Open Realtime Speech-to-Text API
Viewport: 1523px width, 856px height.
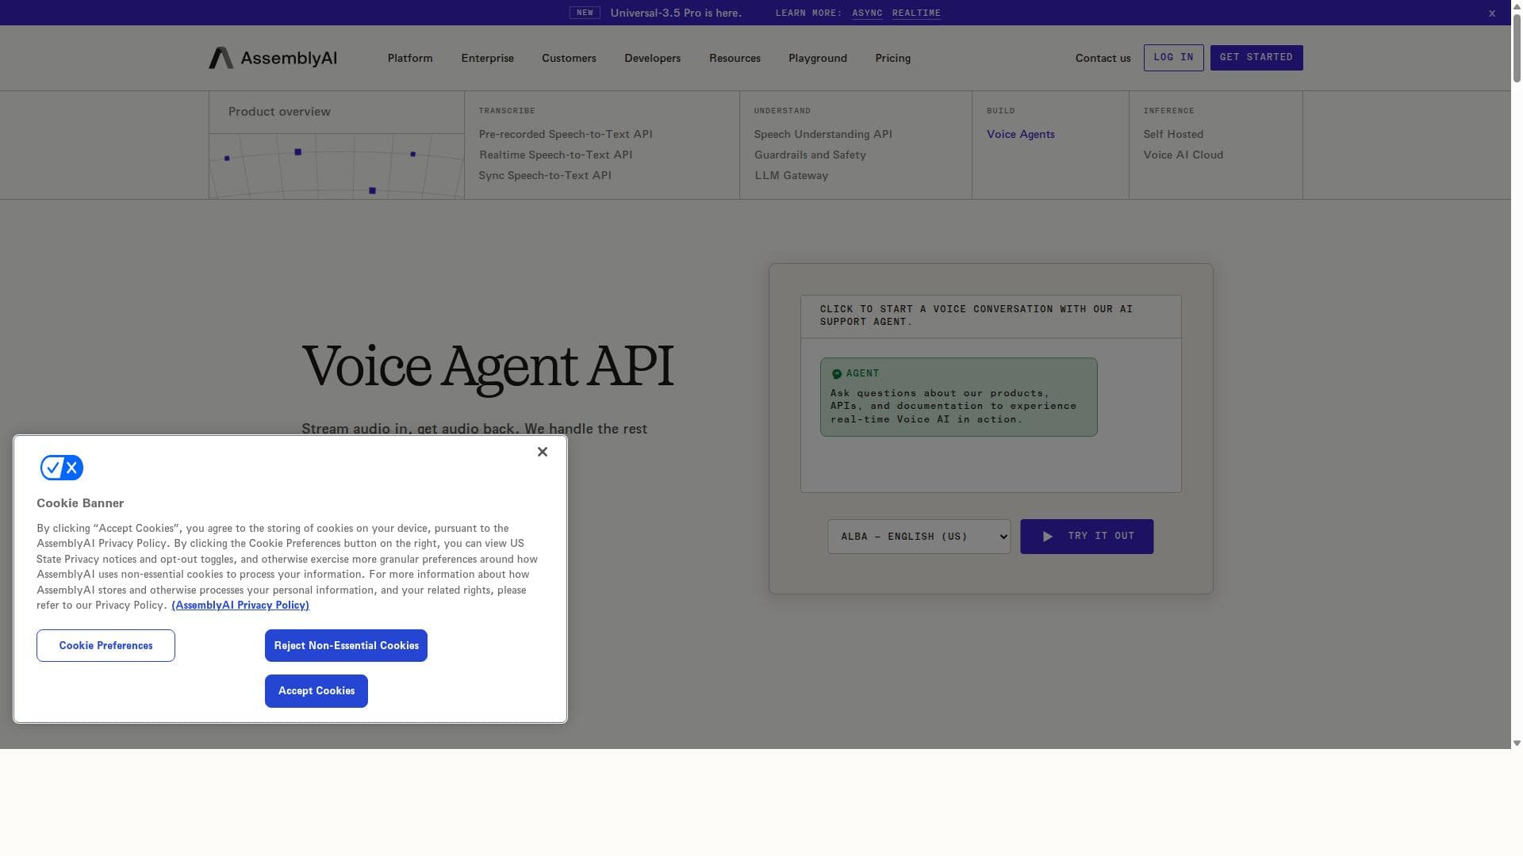tap(555, 155)
